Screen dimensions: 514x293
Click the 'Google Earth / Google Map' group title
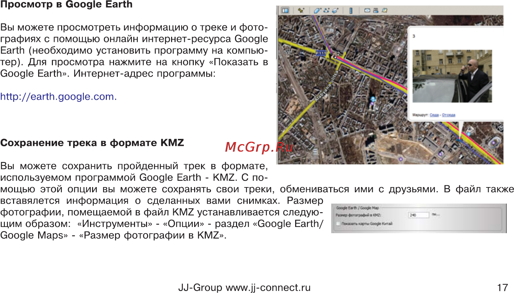coord(357,208)
